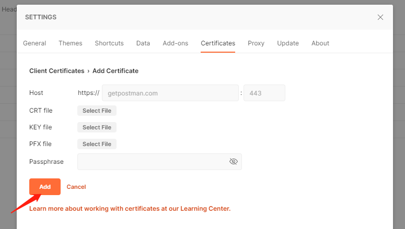
Task: Open the Update tab
Action: coord(288,43)
